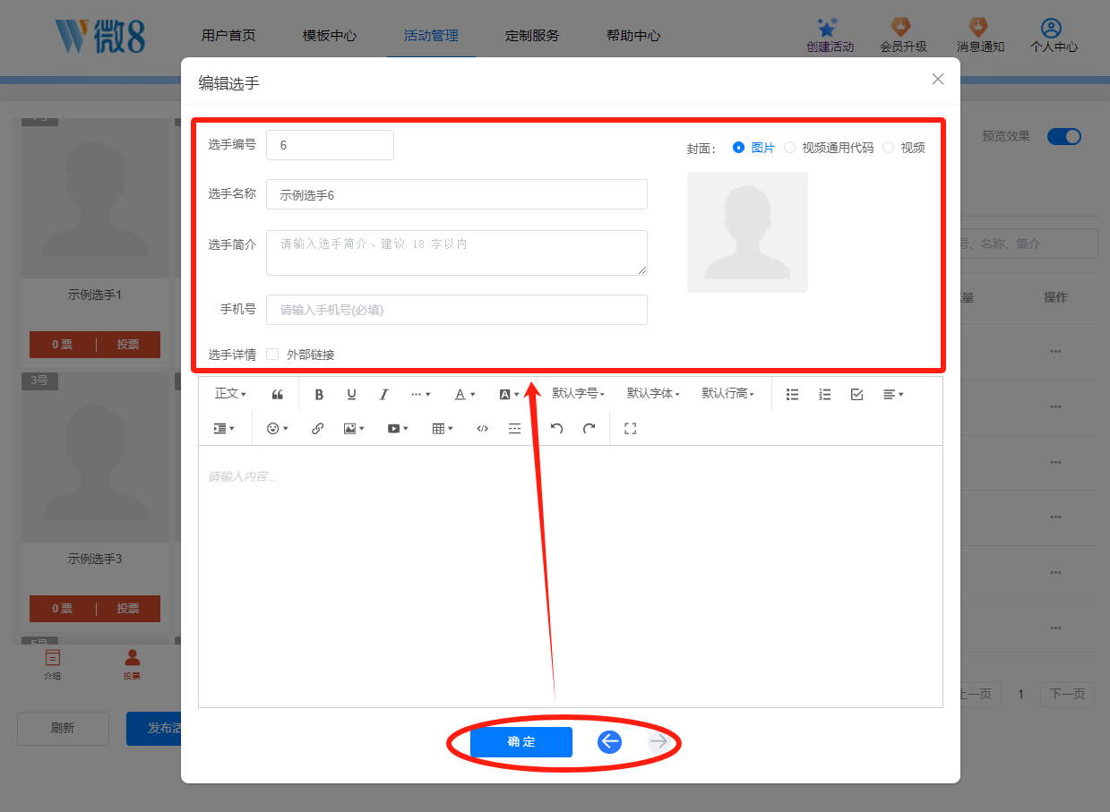Insert a code block
The image size is (1110, 812).
(482, 429)
